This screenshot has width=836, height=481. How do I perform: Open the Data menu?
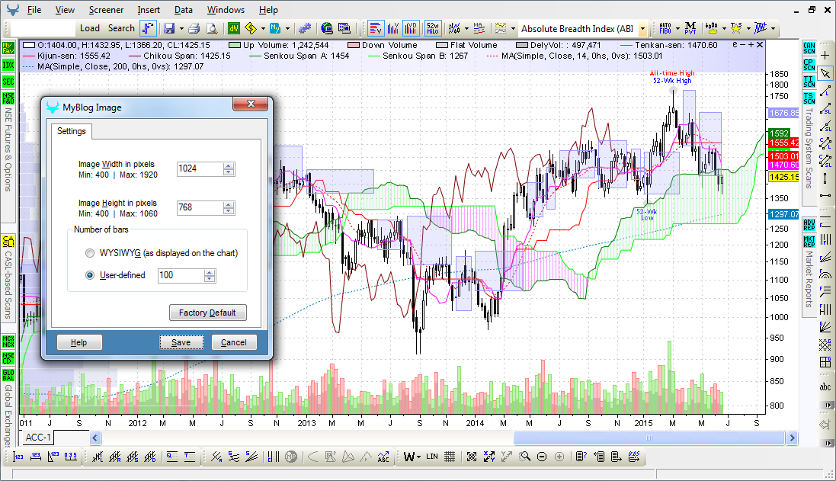click(x=184, y=10)
